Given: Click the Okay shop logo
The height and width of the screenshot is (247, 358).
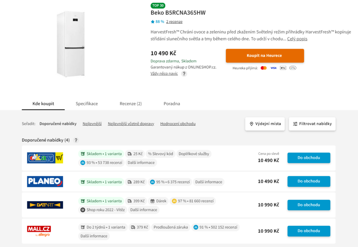Looking at the screenshot, I should point(45,158).
